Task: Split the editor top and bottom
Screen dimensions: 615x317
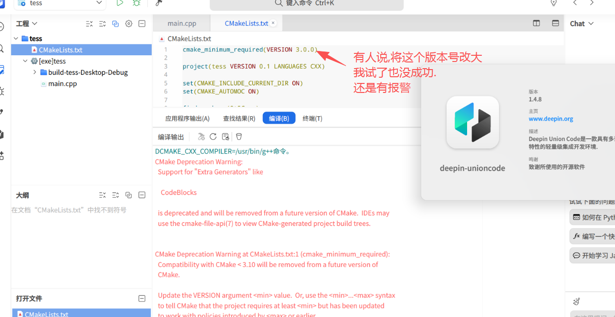Action: click(x=555, y=23)
